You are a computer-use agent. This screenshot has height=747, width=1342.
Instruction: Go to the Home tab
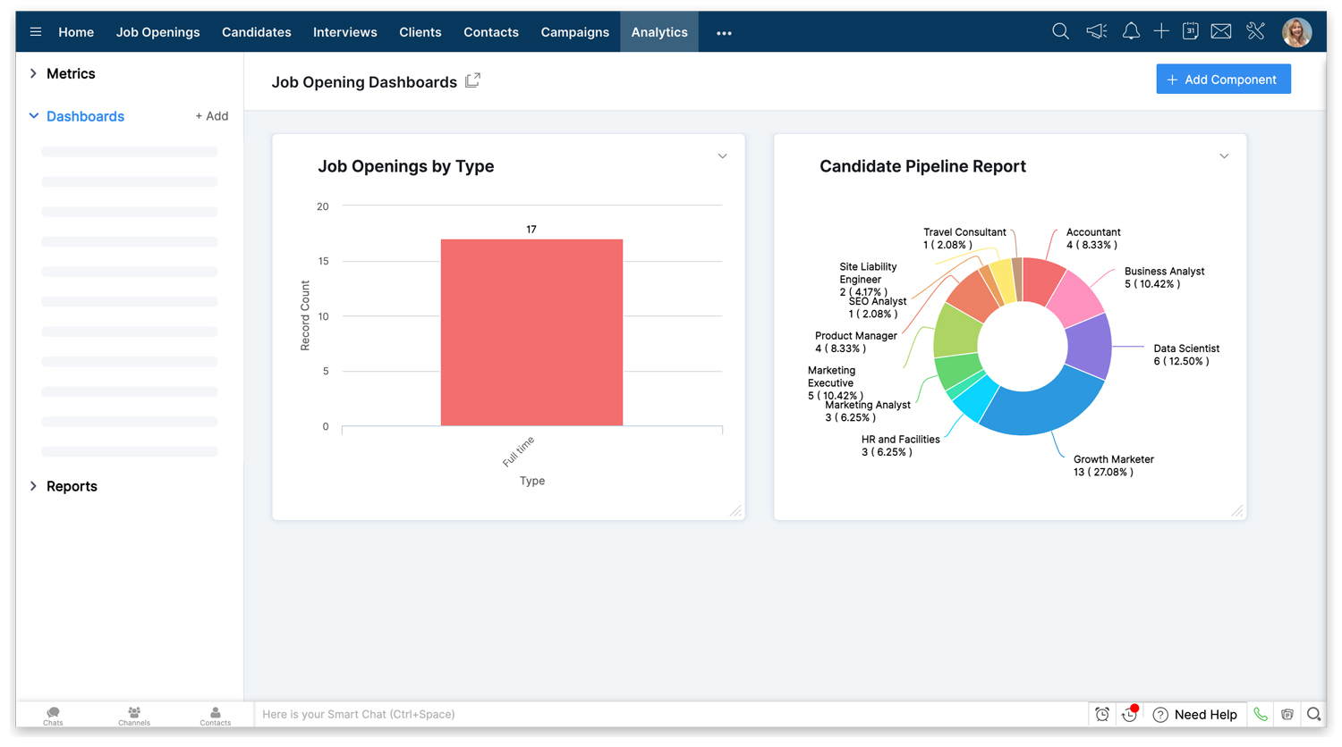(76, 32)
